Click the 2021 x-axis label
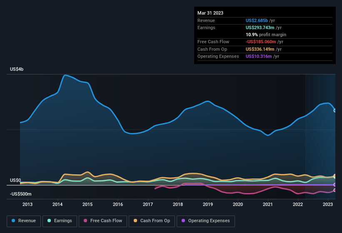The width and height of the screenshot is (342, 233). 268,204
